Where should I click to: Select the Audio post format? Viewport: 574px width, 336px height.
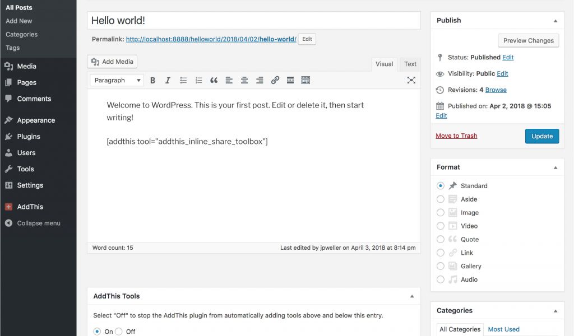[x=441, y=279]
